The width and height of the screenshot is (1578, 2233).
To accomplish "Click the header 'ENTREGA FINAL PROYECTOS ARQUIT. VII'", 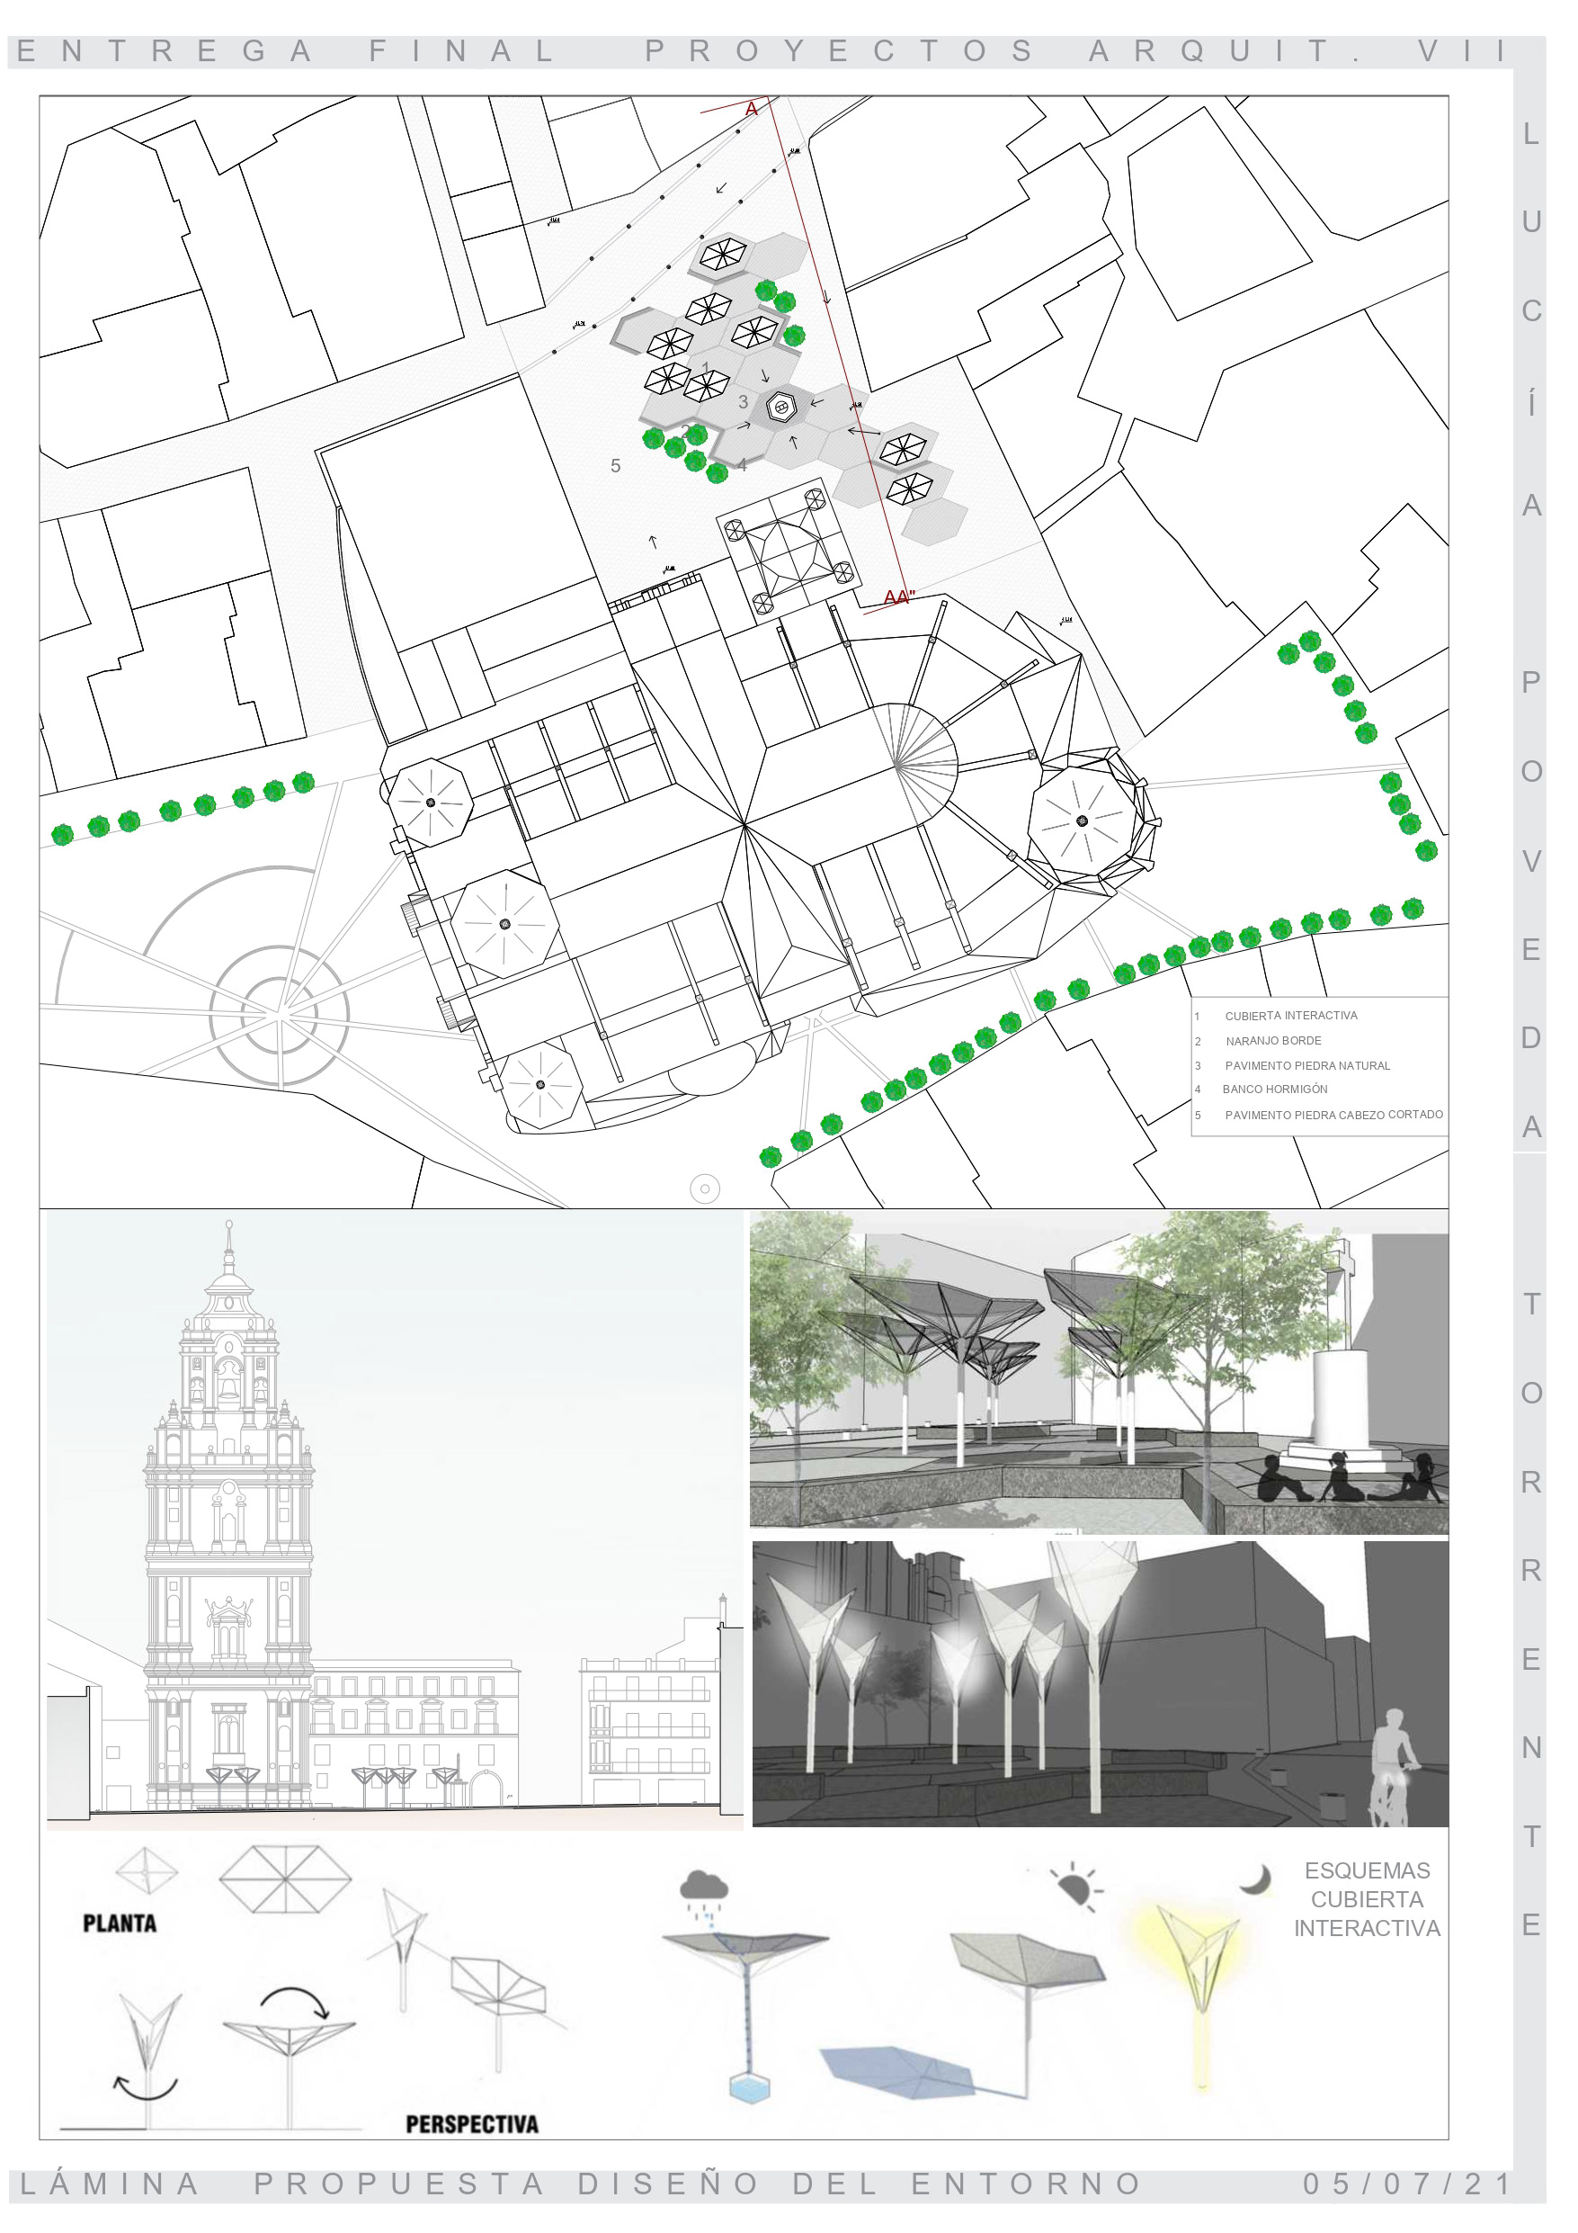I will (762, 50).
